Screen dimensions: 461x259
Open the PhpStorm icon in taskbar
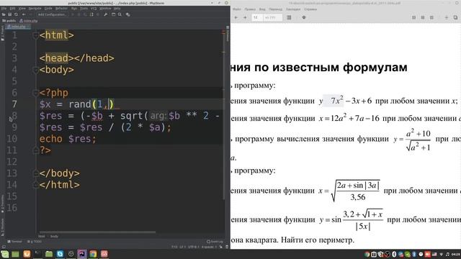click(x=82, y=254)
